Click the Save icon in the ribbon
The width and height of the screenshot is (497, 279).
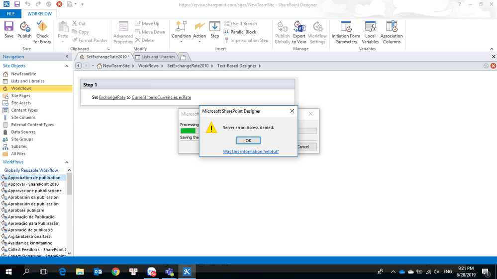click(9, 30)
